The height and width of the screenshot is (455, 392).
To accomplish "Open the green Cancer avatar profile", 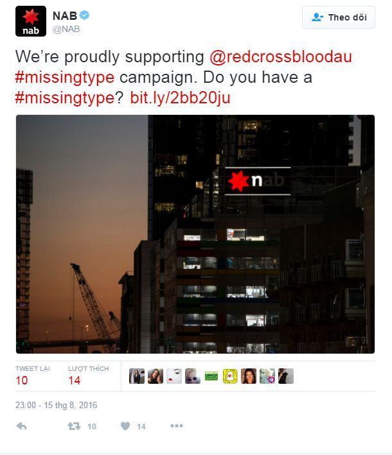I will (x=211, y=376).
